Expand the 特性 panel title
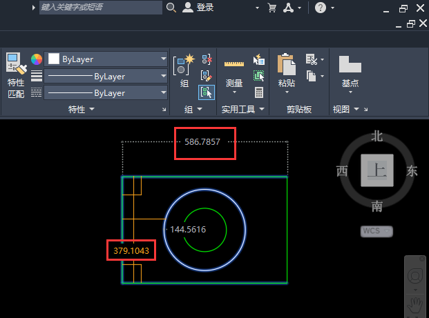429x318 pixels. click(x=81, y=109)
